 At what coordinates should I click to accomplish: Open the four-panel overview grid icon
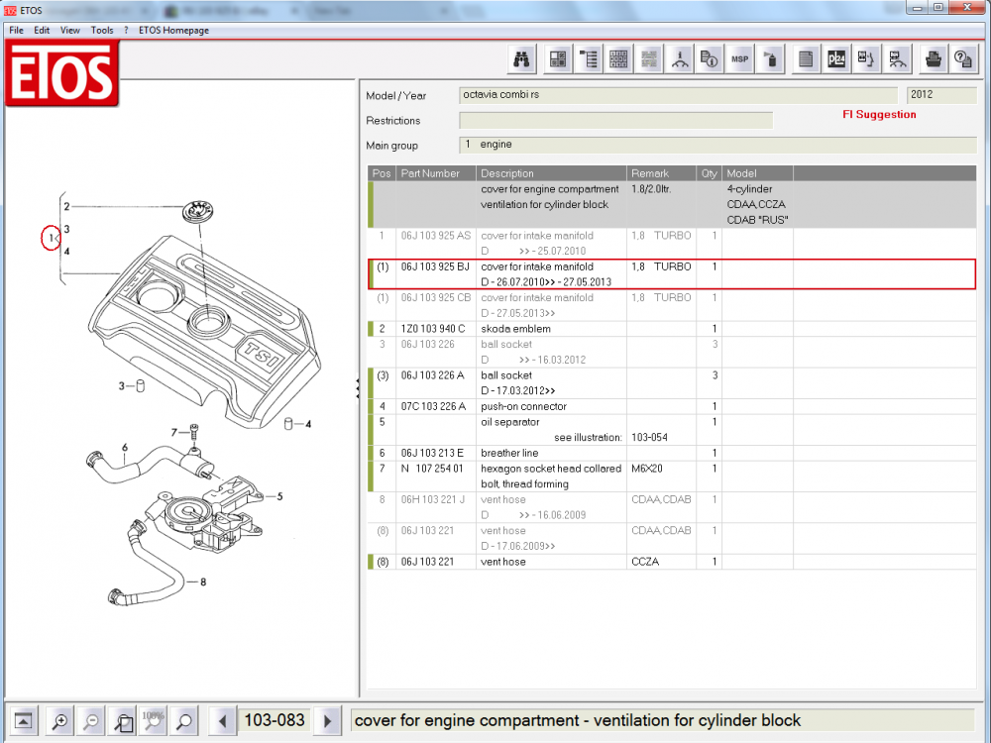(x=557, y=59)
